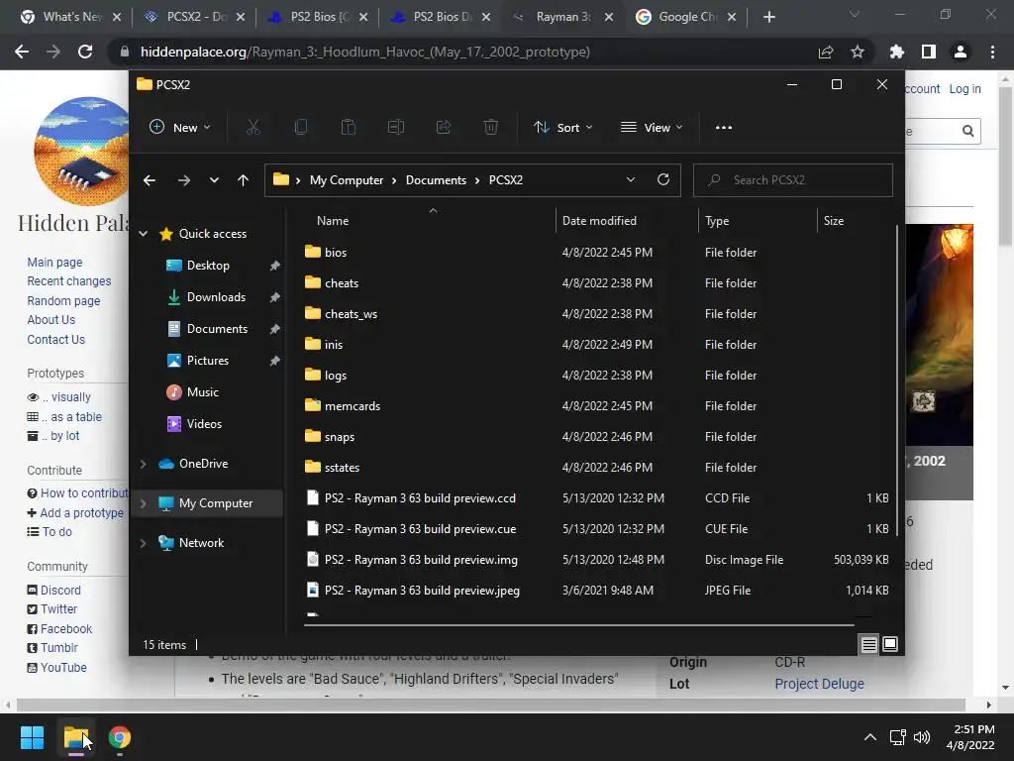Go up one folder level in Explorer
This screenshot has width=1014, height=761.
[x=243, y=180]
